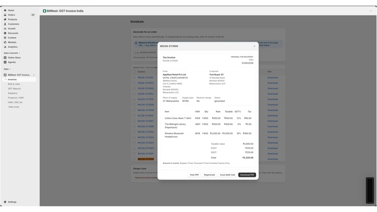The width and height of the screenshot is (377, 212).
Task: Go to HSN / SAC list page
Action: tap(15, 102)
